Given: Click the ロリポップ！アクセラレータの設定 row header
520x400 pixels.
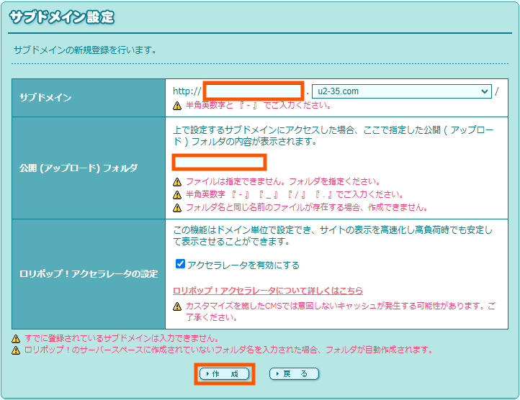Looking at the screenshot, I should coord(89,273).
